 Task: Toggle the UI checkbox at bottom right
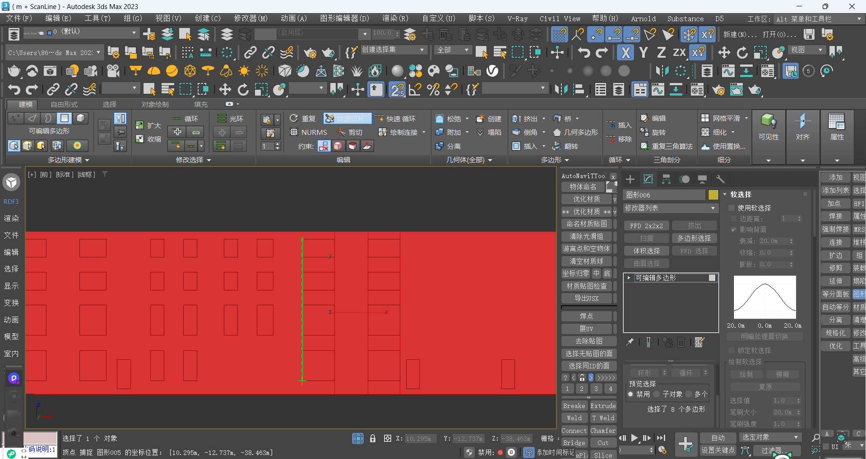(x=826, y=446)
